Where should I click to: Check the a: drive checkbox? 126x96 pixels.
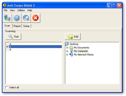tap(7, 44)
